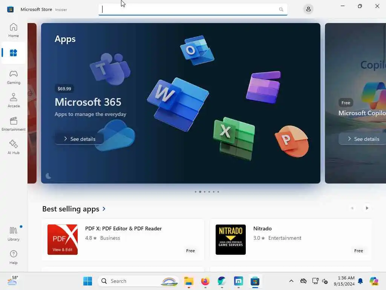
Task: Show next best selling apps arrow
Action: pos(367,208)
